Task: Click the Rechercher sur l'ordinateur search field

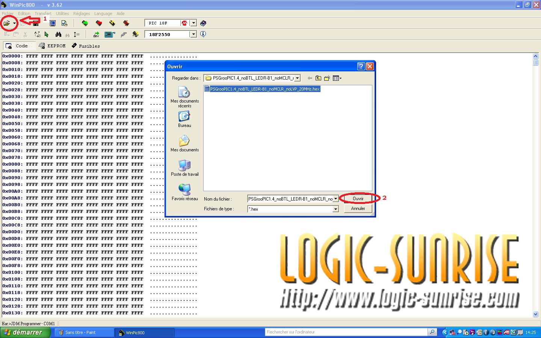Action: (x=346, y=332)
